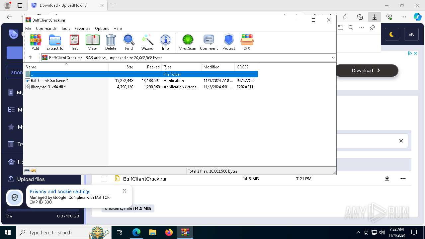Open the archive Comment tool

pyautogui.click(x=209, y=42)
